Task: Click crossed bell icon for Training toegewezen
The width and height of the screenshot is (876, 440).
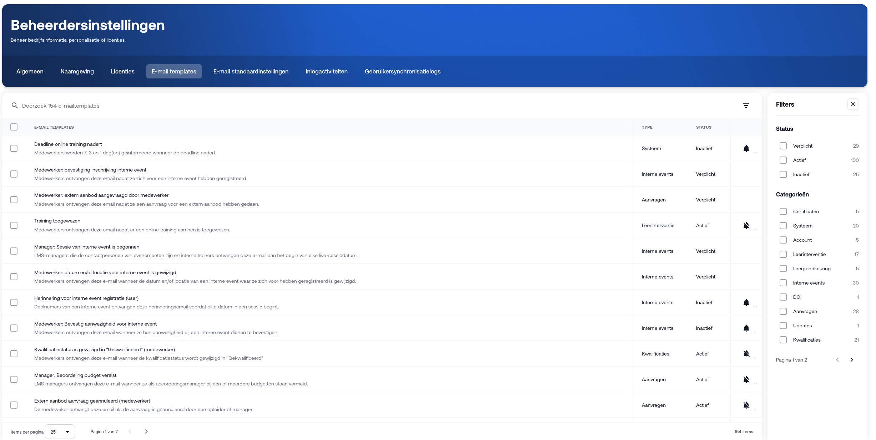Action: [x=746, y=225]
